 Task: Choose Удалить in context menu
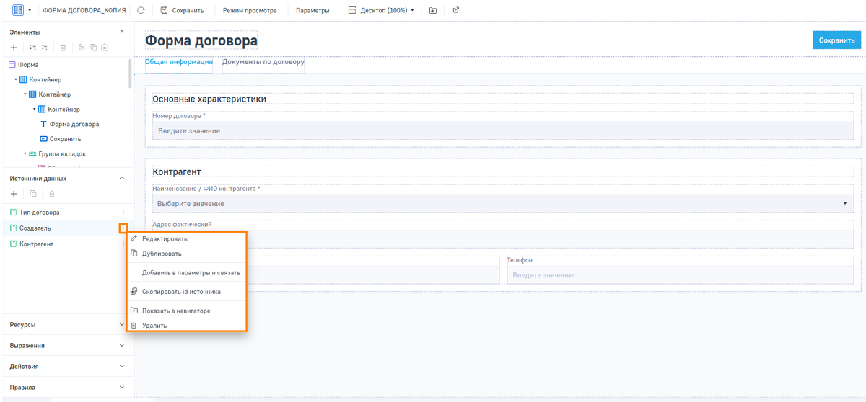click(x=187, y=326)
